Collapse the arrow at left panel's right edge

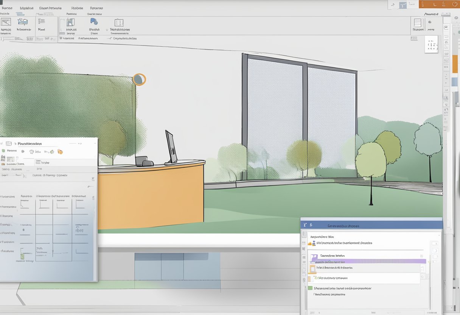point(93,179)
